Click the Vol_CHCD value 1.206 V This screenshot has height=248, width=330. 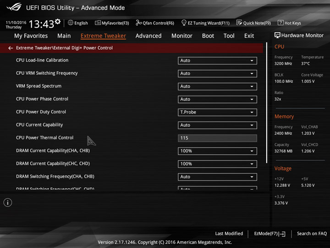tap(308, 151)
